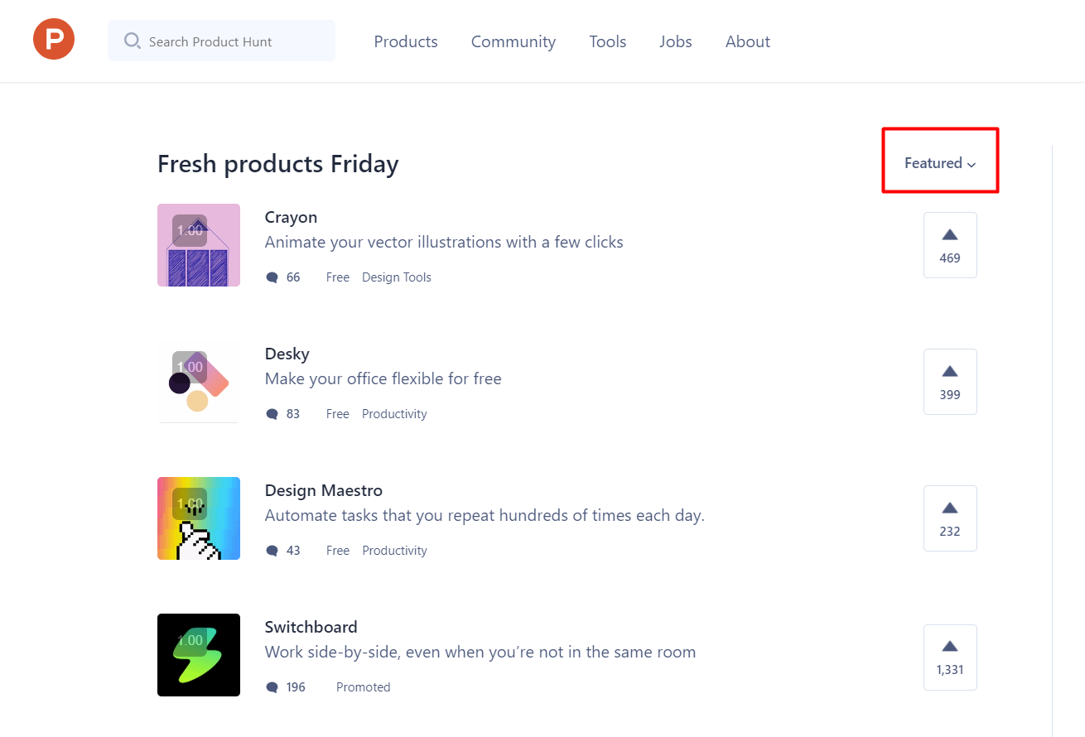Click the Product Hunt logo
Screen dimensions: 1085x737
pyautogui.click(x=54, y=39)
